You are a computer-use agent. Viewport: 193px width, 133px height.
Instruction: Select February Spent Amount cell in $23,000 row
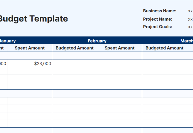(x=120, y=63)
